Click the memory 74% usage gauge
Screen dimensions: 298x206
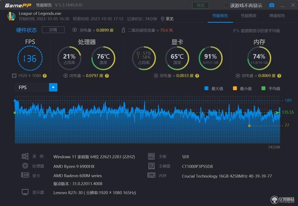(259, 58)
